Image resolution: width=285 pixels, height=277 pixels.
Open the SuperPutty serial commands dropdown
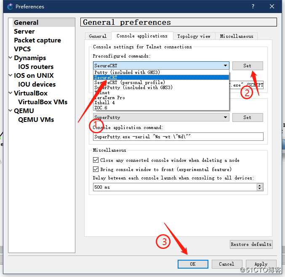161,117
